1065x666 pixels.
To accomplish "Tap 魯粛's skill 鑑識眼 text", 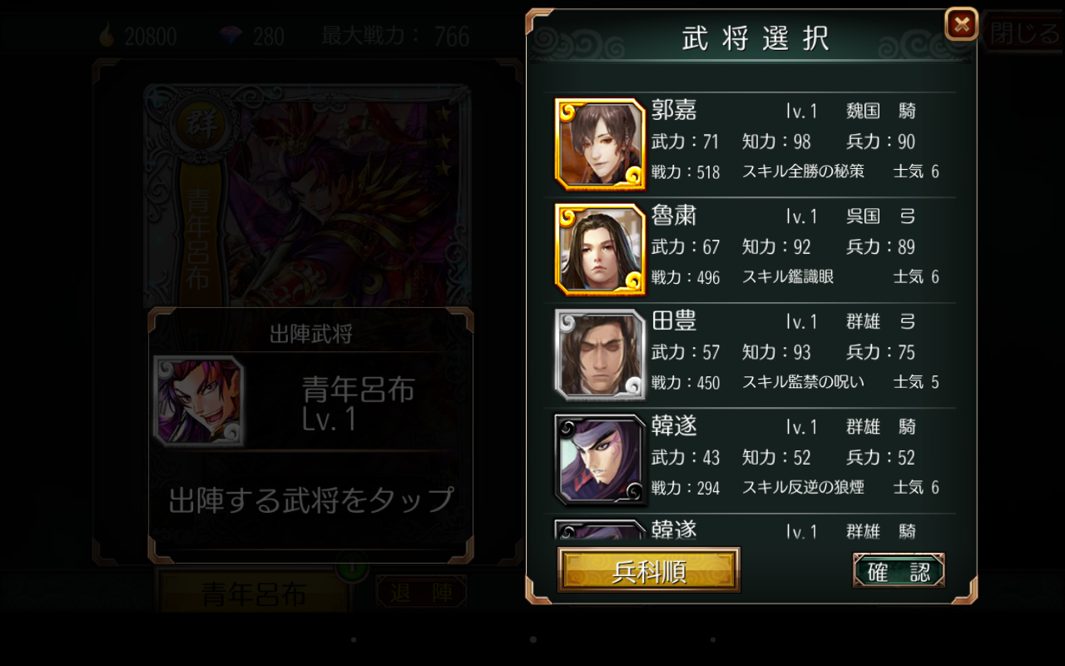I will tap(788, 276).
